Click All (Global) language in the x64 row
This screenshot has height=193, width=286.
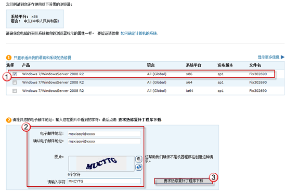click(157, 82)
